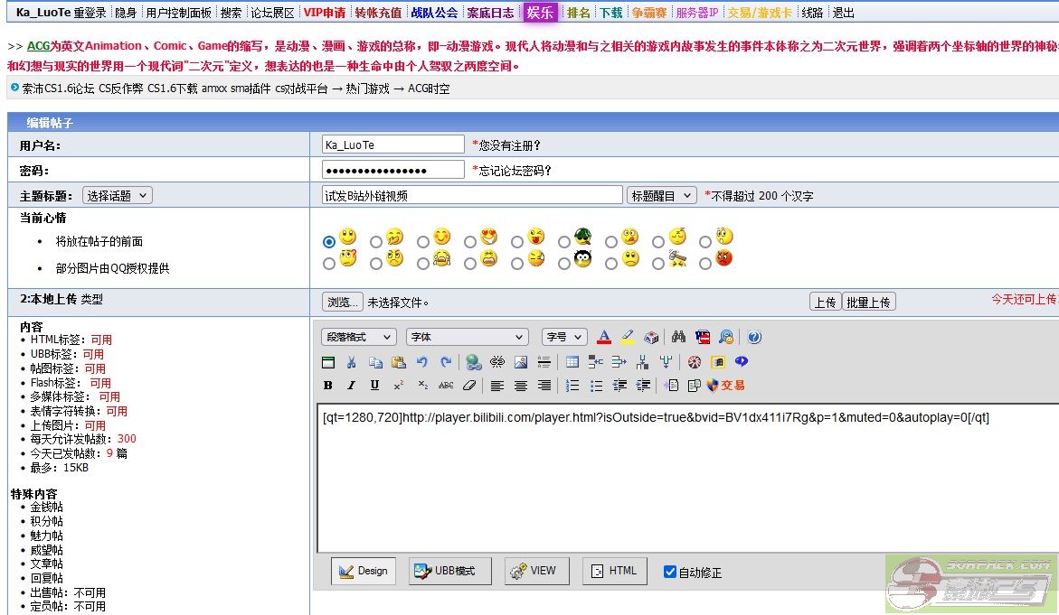Pick a text color with the red A swatch

pyautogui.click(x=604, y=337)
